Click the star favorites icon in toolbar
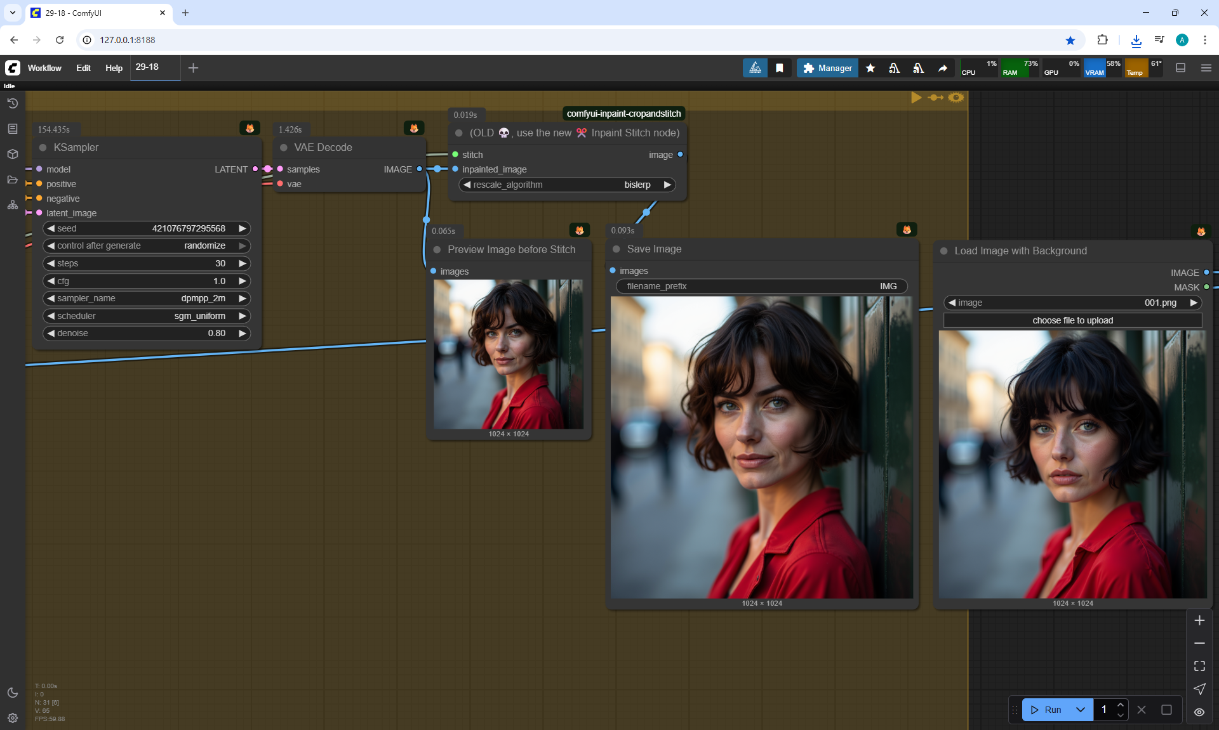The height and width of the screenshot is (730, 1219). pyautogui.click(x=870, y=68)
